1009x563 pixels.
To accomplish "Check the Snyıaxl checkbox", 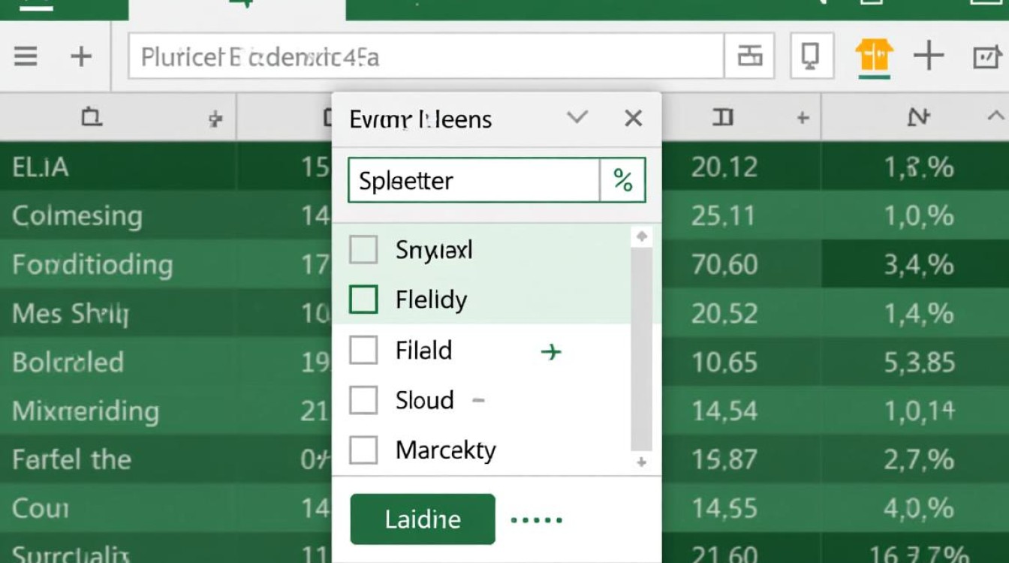I will point(364,250).
